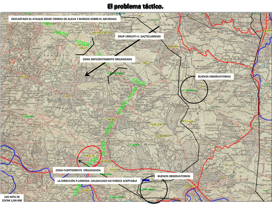This screenshot has height=204, width=272.
Task: Select the "SAN MARTIN DE FICA" place label
Action: (x=102, y=32)
